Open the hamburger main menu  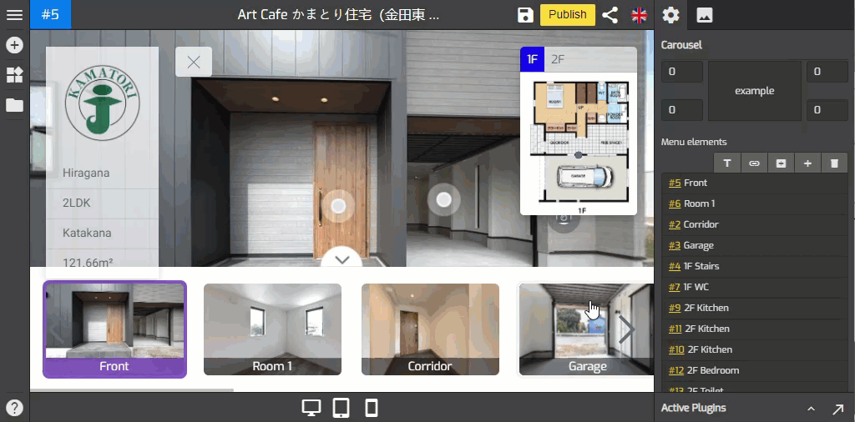[x=14, y=15]
